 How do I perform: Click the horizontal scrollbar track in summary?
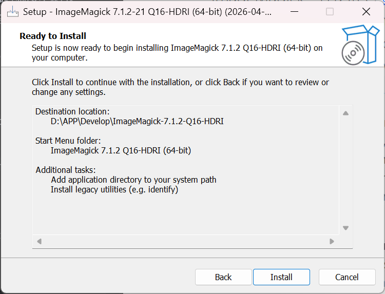click(x=185, y=241)
